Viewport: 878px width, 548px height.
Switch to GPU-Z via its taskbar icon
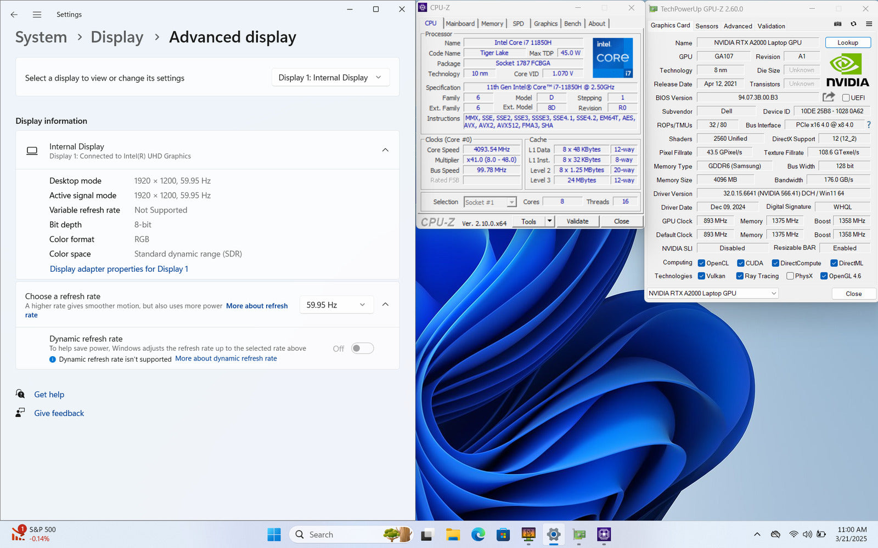pyautogui.click(x=579, y=534)
